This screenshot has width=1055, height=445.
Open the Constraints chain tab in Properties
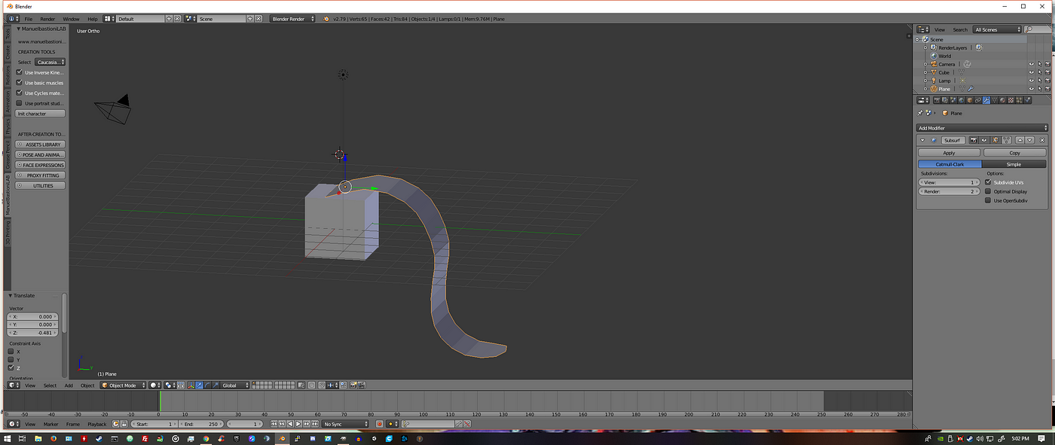[x=978, y=100]
